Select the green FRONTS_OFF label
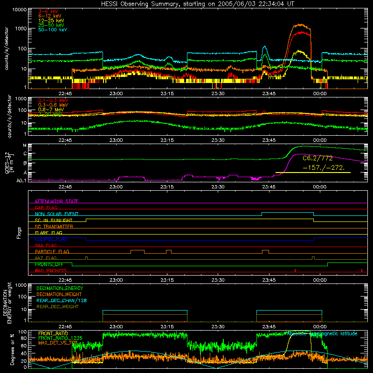 point(49,264)
